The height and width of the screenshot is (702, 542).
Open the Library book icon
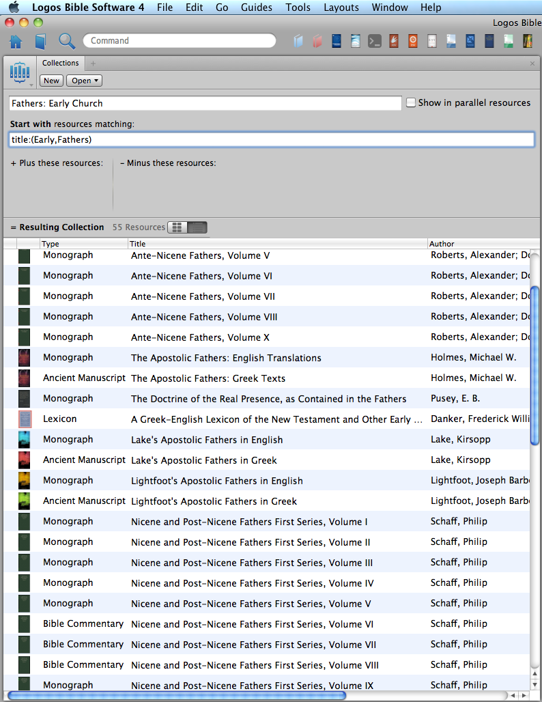pyautogui.click(x=40, y=42)
